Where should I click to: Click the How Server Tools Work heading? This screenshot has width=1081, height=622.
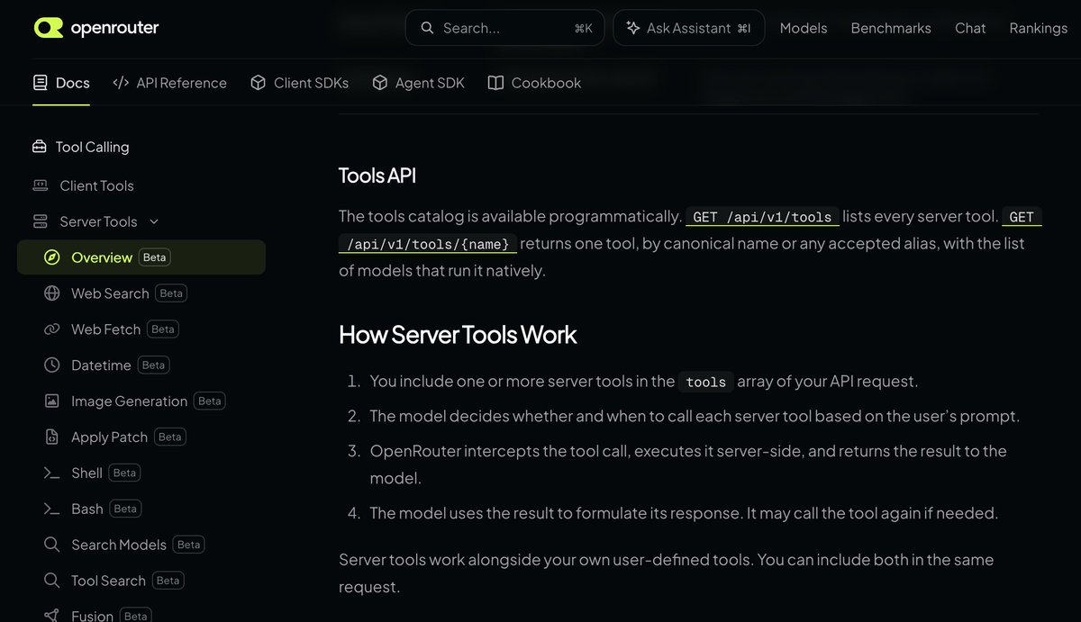[x=458, y=335]
